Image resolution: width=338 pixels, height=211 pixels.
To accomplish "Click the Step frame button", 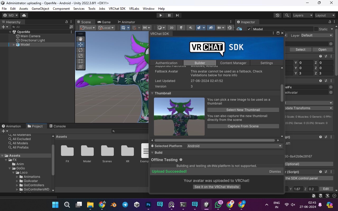I will tap(177, 15).
